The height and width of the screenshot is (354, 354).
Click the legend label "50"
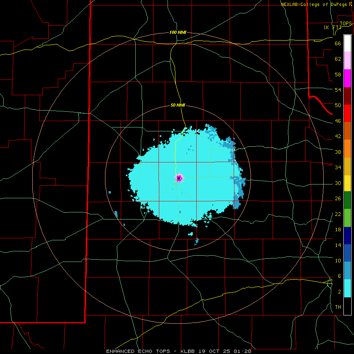point(338,105)
